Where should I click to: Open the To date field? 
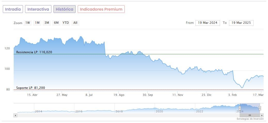tap(241, 23)
